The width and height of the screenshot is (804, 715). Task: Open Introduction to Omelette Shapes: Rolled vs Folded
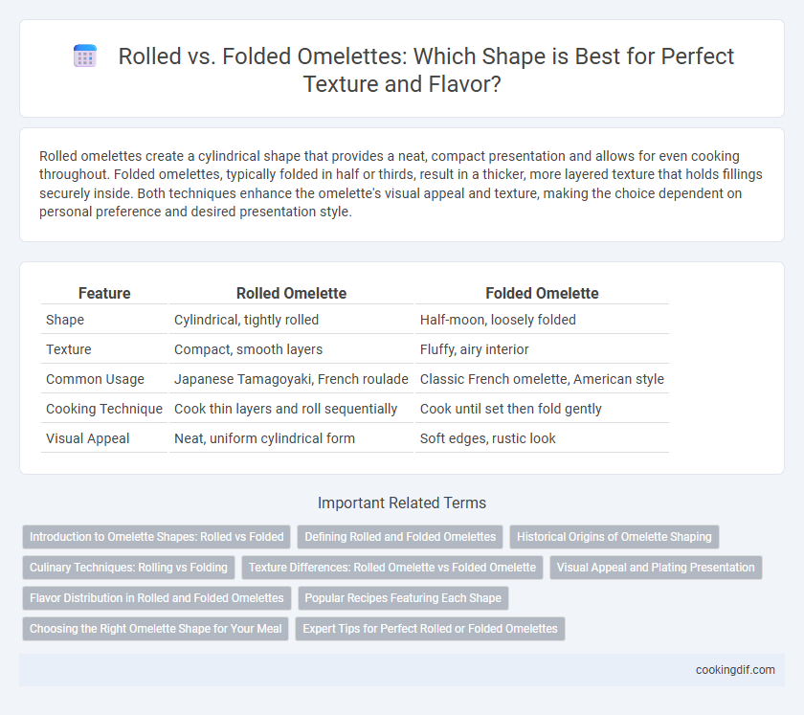pyautogui.click(x=156, y=537)
